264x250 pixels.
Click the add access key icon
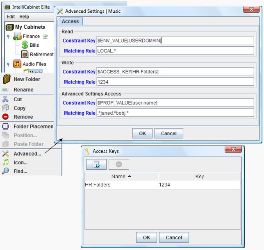[96, 164]
